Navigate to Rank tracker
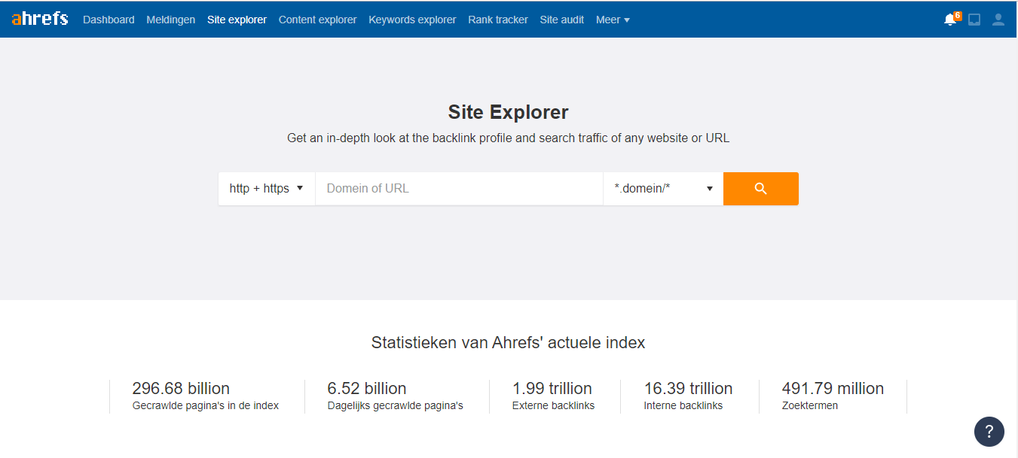Viewport: 1018px width, 458px height. click(x=497, y=20)
